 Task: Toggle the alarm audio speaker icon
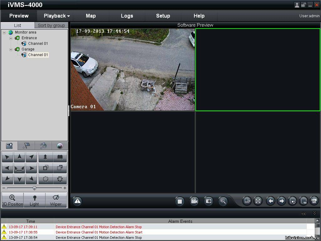303,214
